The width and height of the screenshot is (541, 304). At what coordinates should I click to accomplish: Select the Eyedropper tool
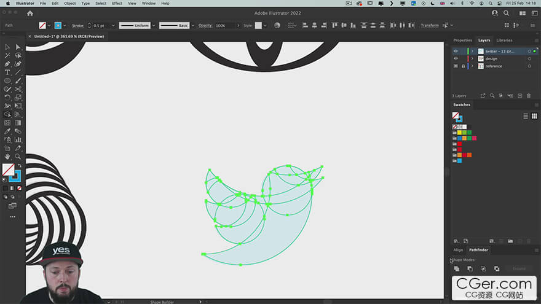pyautogui.click(x=7, y=131)
